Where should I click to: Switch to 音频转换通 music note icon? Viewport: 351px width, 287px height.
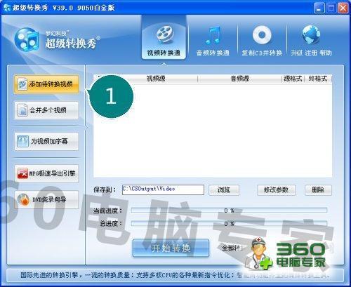pos(213,36)
